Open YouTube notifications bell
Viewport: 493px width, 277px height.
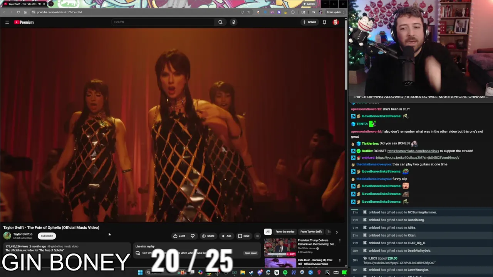[324, 22]
